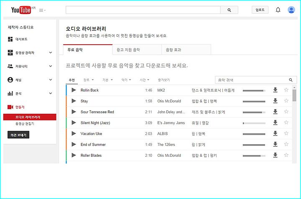Download the Rollin Back track

(275, 90)
